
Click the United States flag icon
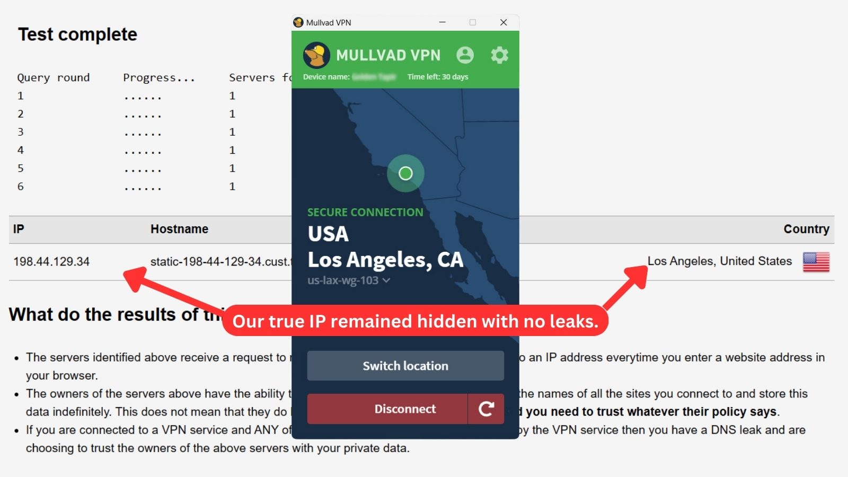tap(816, 262)
